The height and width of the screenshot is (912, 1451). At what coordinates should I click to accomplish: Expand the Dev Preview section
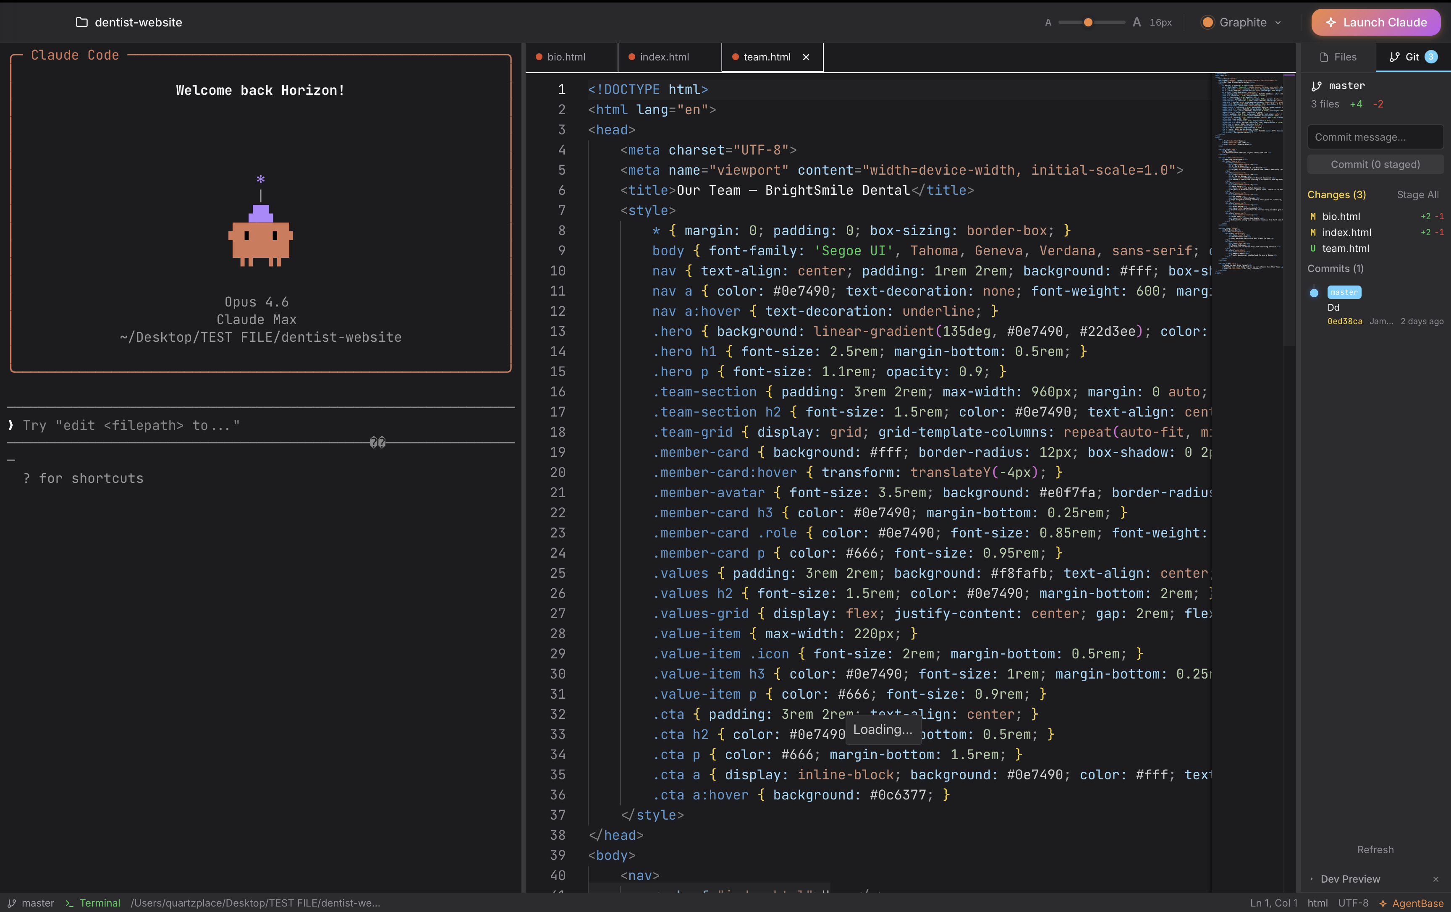(x=1312, y=879)
